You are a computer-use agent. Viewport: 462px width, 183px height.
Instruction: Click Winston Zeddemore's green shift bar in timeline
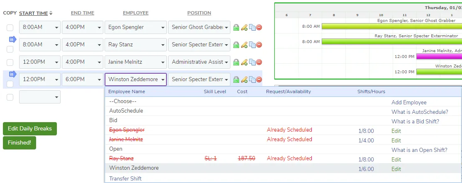click(x=439, y=72)
